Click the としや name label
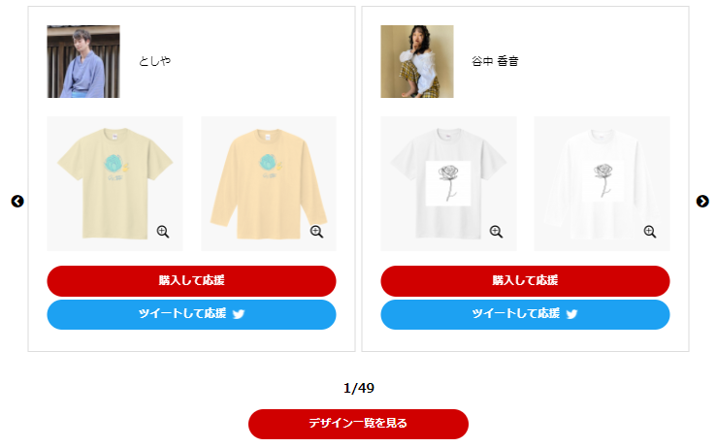Viewport: 717px width, 447px height. pyautogui.click(x=155, y=61)
